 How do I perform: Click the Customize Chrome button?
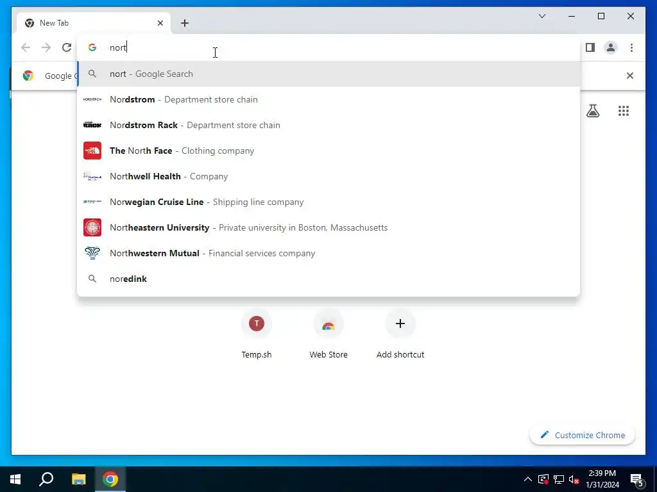tap(583, 435)
